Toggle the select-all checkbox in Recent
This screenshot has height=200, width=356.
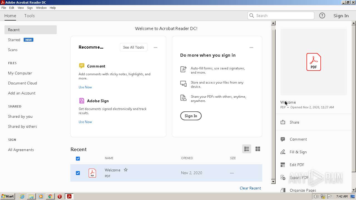(78, 158)
